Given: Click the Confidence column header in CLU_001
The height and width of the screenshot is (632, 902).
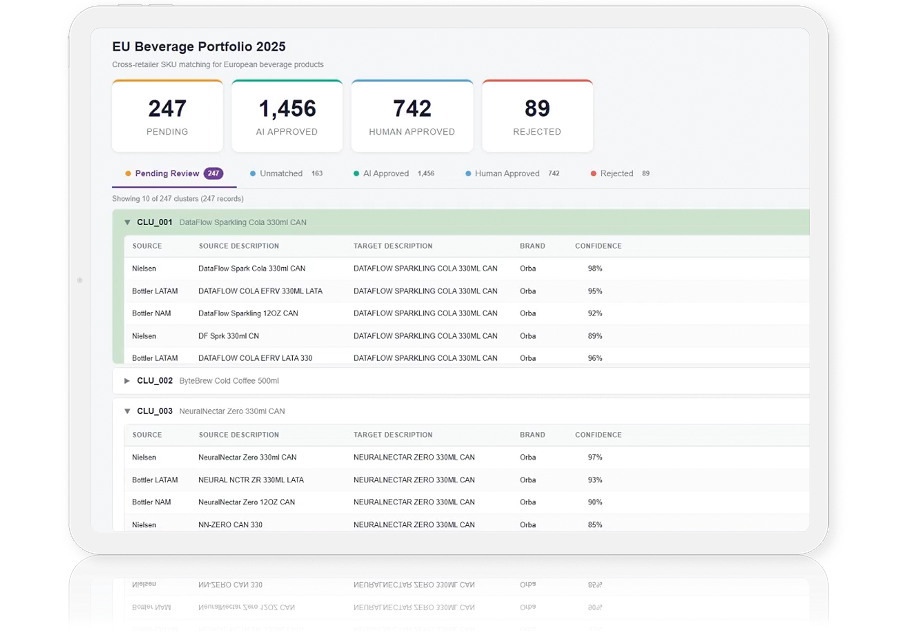Looking at the screenshot, I should (598, 246).
